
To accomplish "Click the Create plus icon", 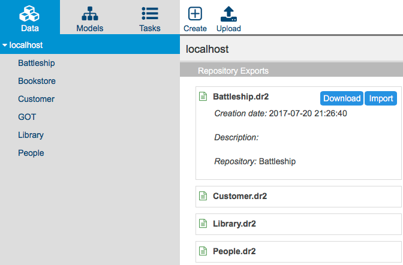I will [195, 14].
